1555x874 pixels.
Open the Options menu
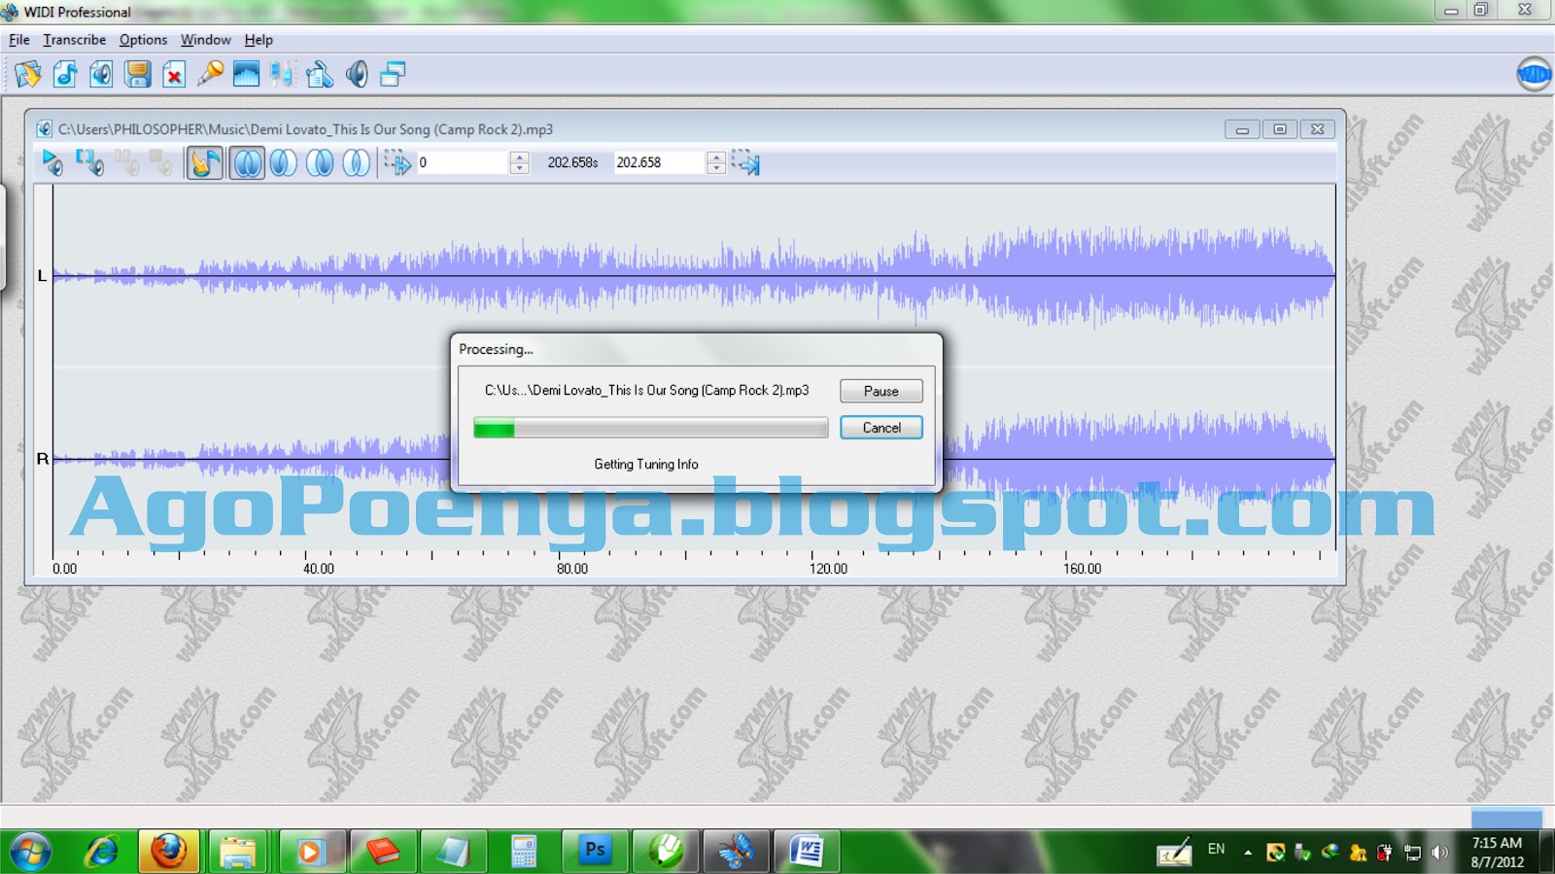pyautogui.click(x=143, y=40)
